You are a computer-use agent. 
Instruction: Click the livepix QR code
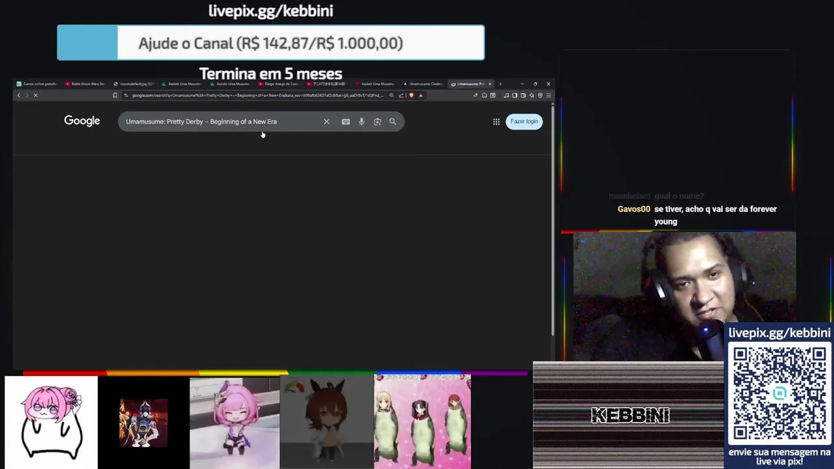(x=779, y=393)
